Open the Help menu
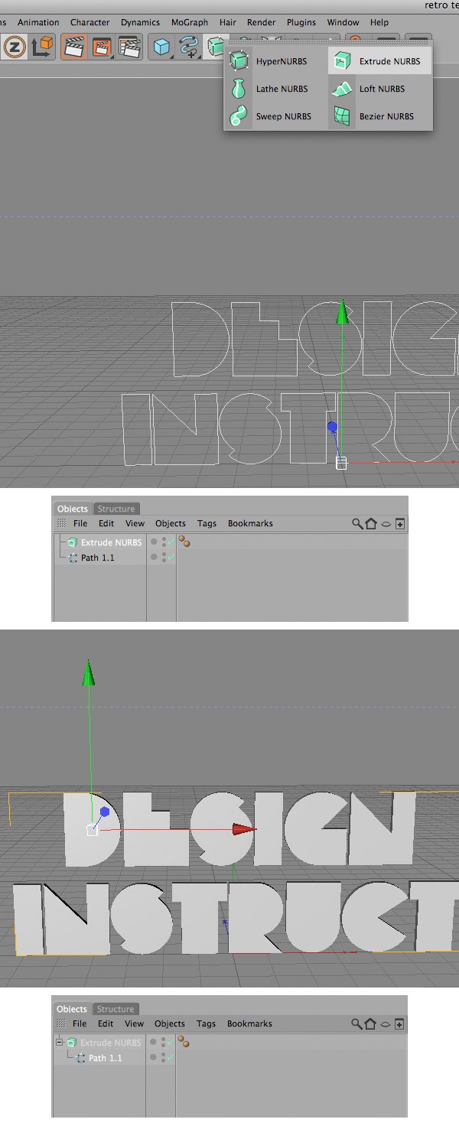 (x=379, y=22)
